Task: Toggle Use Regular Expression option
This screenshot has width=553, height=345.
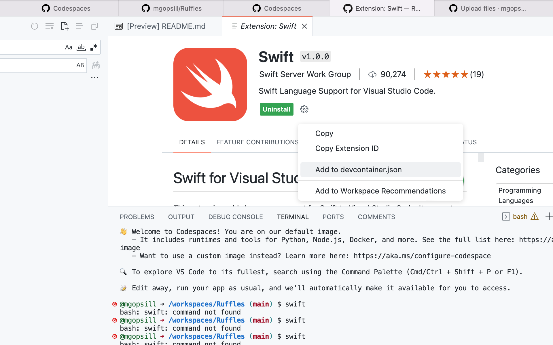Action: tap(94, 47)
